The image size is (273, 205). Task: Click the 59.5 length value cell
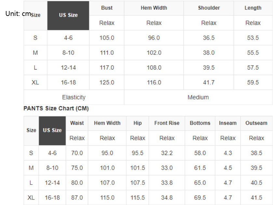click(253, 83)
